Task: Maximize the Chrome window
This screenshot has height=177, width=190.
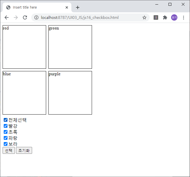Action: point(170,5)
